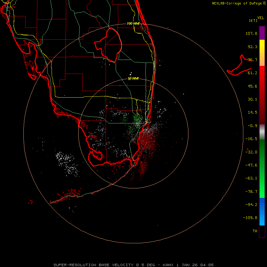The image size is (267, 267).
Task: Pick the purple segment of the velocity color bar
Action: (x=262, y=33)
